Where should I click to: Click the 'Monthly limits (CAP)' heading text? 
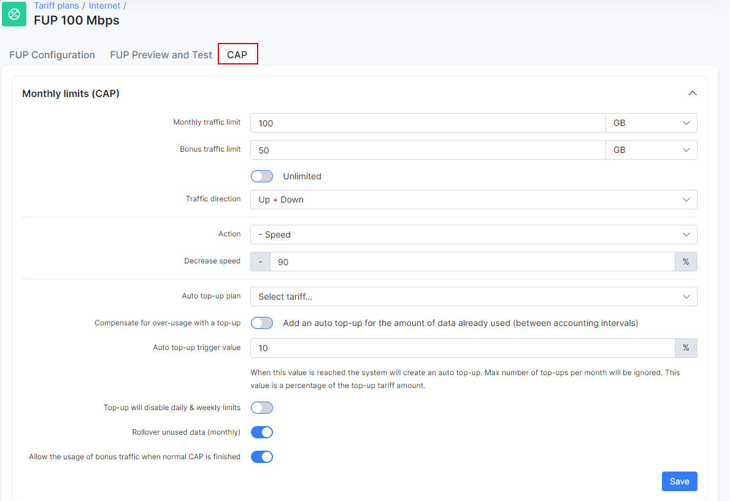71,94
